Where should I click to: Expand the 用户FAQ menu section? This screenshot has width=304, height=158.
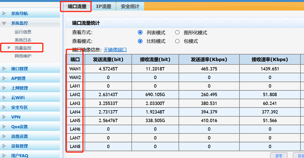tap(30, 155)
